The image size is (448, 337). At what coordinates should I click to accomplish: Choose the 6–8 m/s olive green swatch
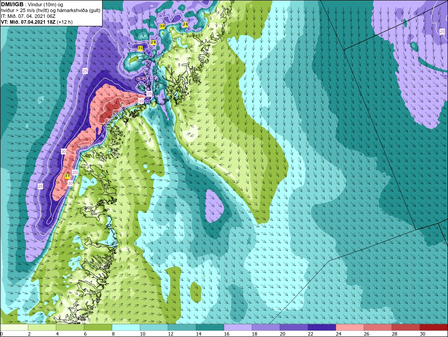point(98,327)
